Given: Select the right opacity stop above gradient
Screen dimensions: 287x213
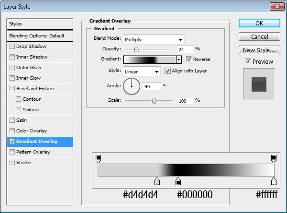Looking at the screenshot, I should [x=274, y=159].
